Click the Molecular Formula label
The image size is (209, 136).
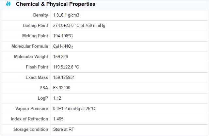tap(30, 46)
